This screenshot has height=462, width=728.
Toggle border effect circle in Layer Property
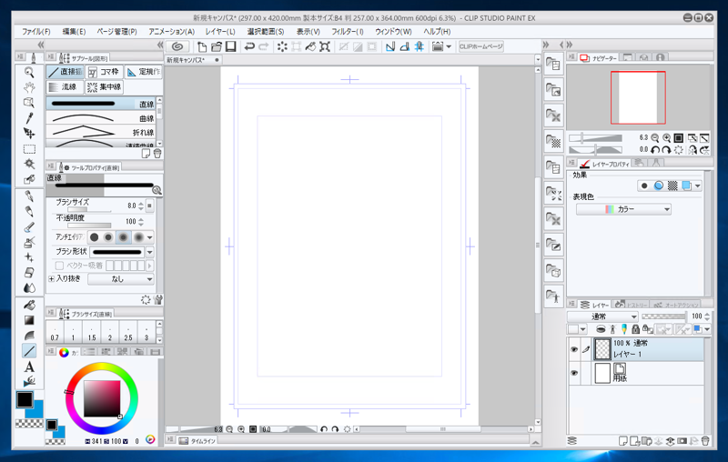pyautogui.click(x=644, y=186)
